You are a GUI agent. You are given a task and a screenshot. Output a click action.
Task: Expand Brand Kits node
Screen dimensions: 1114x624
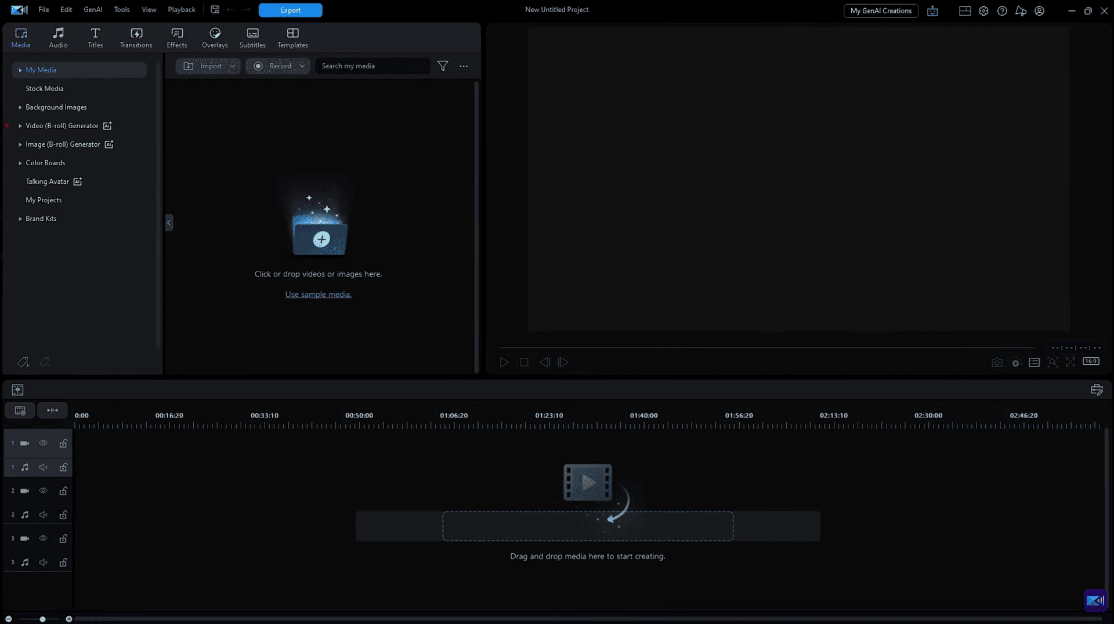pos(20,219)
